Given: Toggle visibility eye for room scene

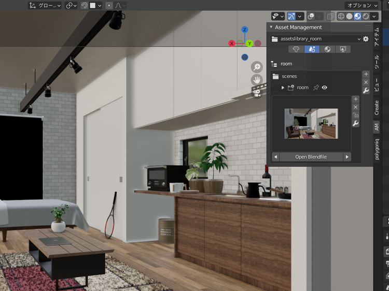Looking at the screenshot, I should tap(325, 88).
